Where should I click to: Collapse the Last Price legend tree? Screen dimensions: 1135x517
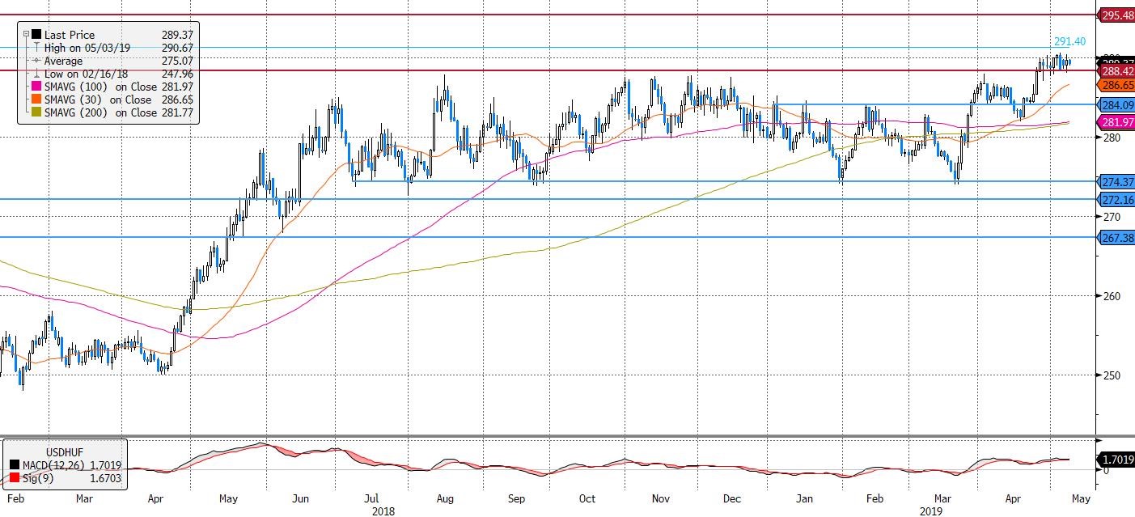pyautogui.click(x=26, y=35)
